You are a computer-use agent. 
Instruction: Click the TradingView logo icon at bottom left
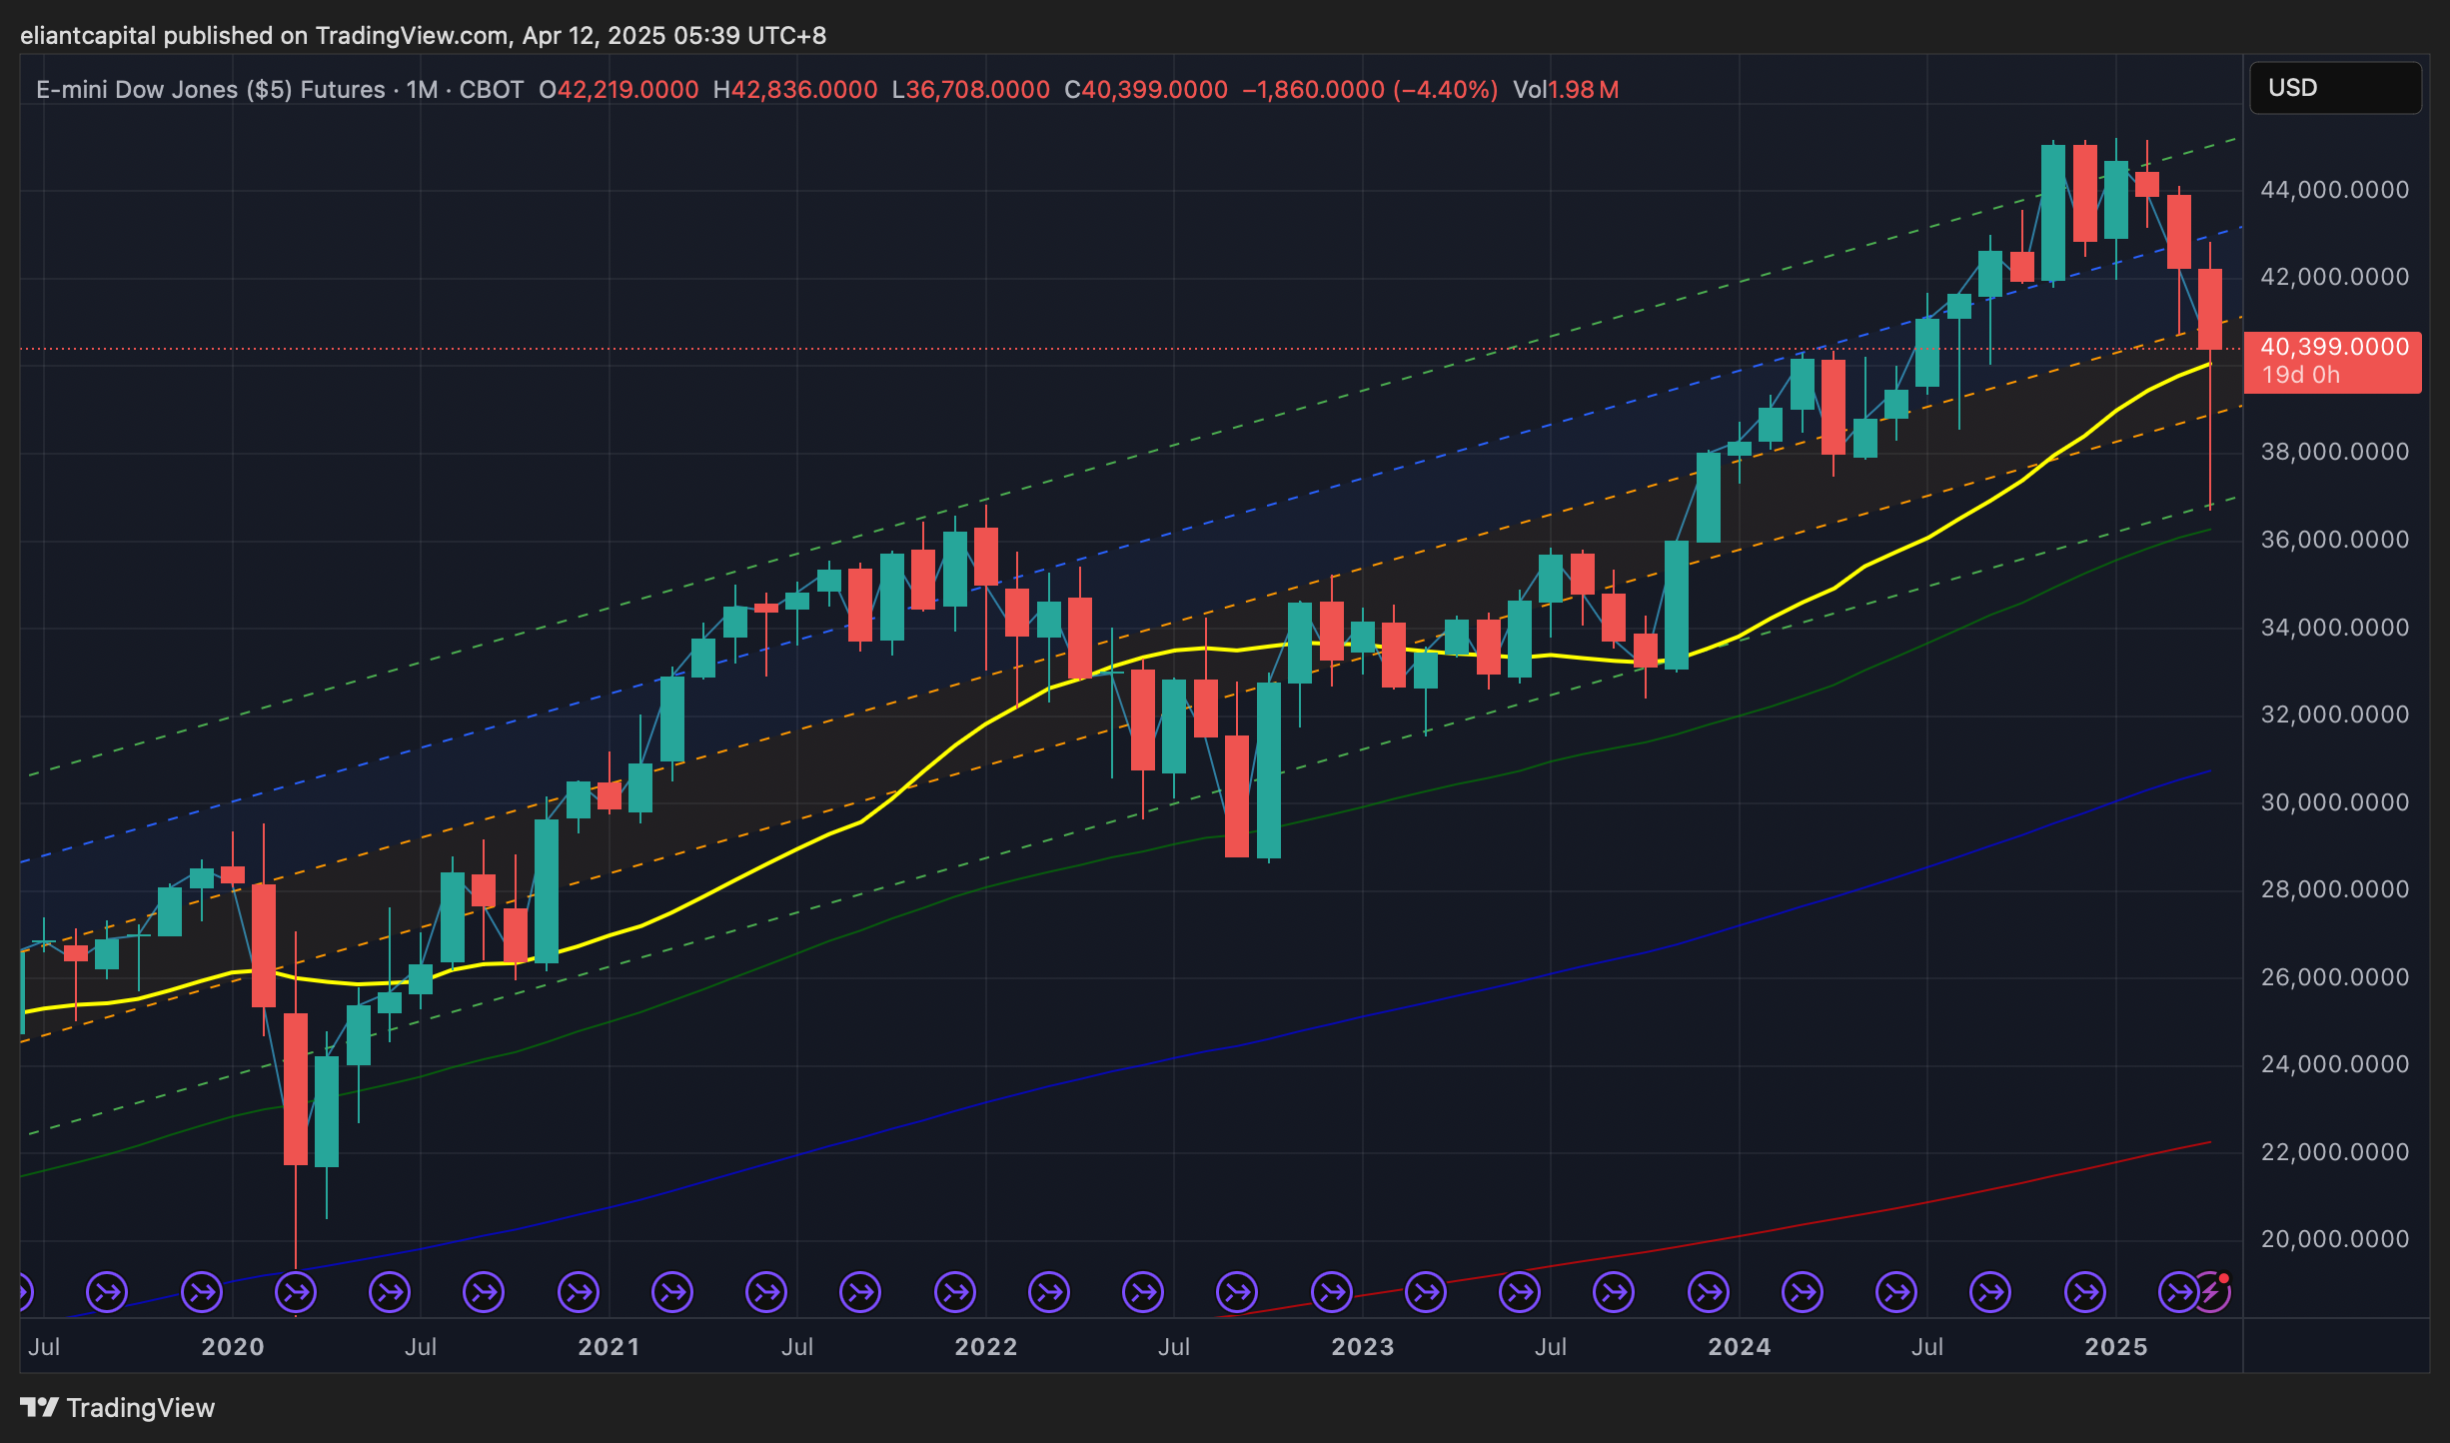pos(40,1407)
